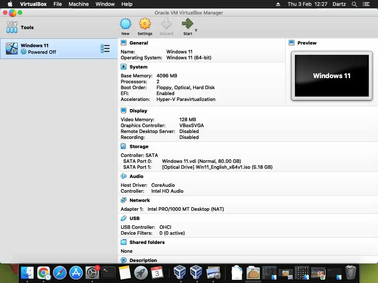Open the Apple menu
The image size is (378, 283).
10,4
